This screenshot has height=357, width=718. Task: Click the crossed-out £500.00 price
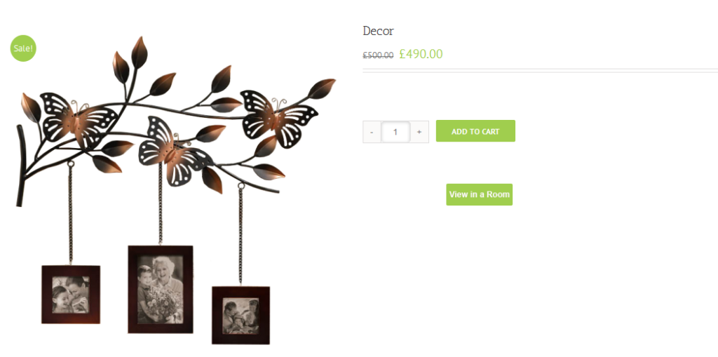click(x=378, y=55)
